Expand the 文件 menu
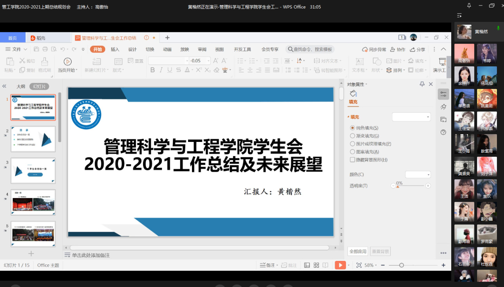This screenshot has width=504, height=287. [16, 49]
